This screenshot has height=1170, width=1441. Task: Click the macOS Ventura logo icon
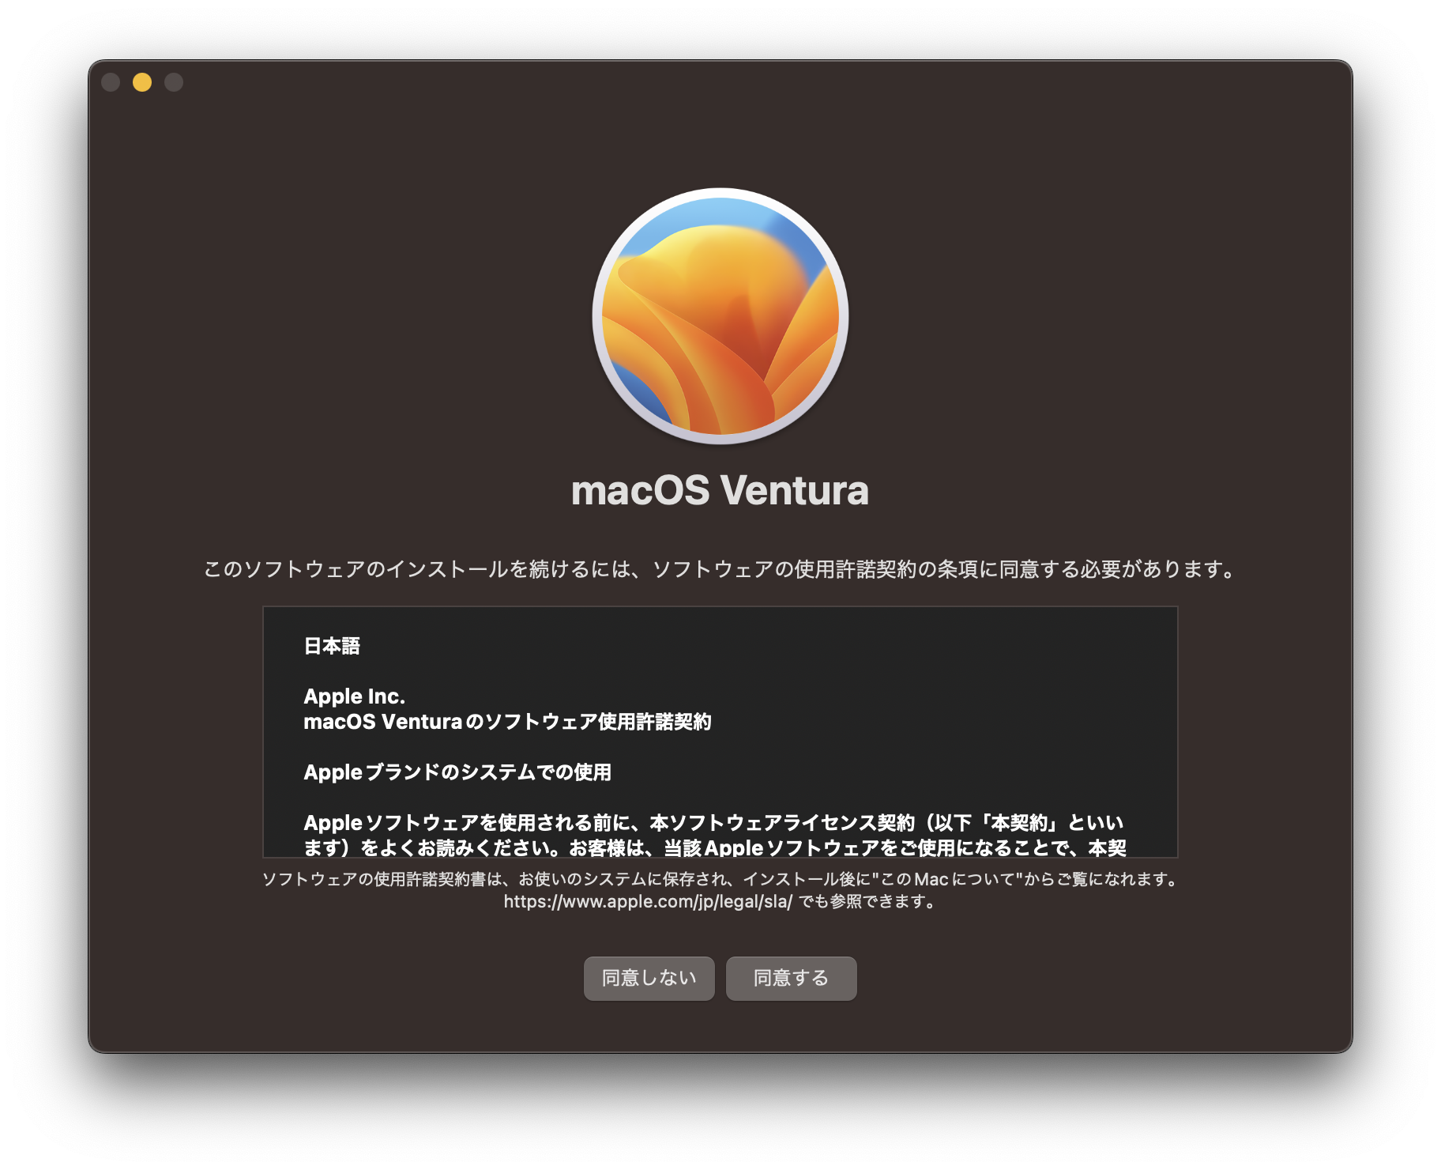[x=720, y=316]
